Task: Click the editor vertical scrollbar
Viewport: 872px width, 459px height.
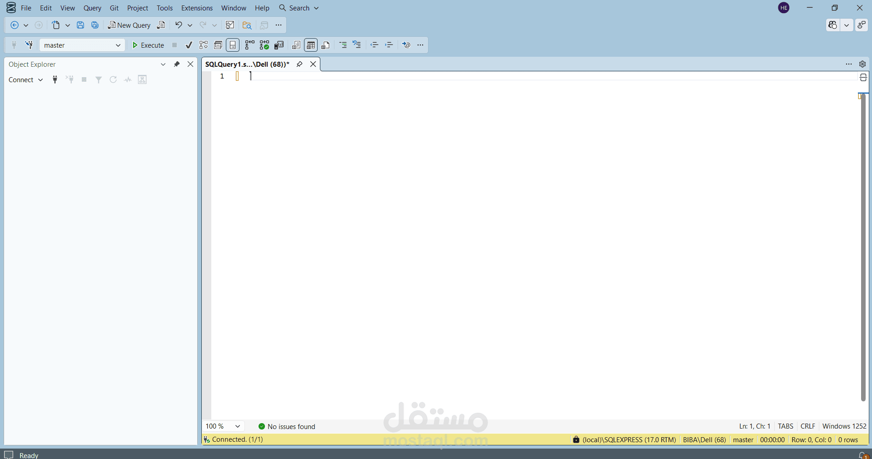Action: point(863,247)
